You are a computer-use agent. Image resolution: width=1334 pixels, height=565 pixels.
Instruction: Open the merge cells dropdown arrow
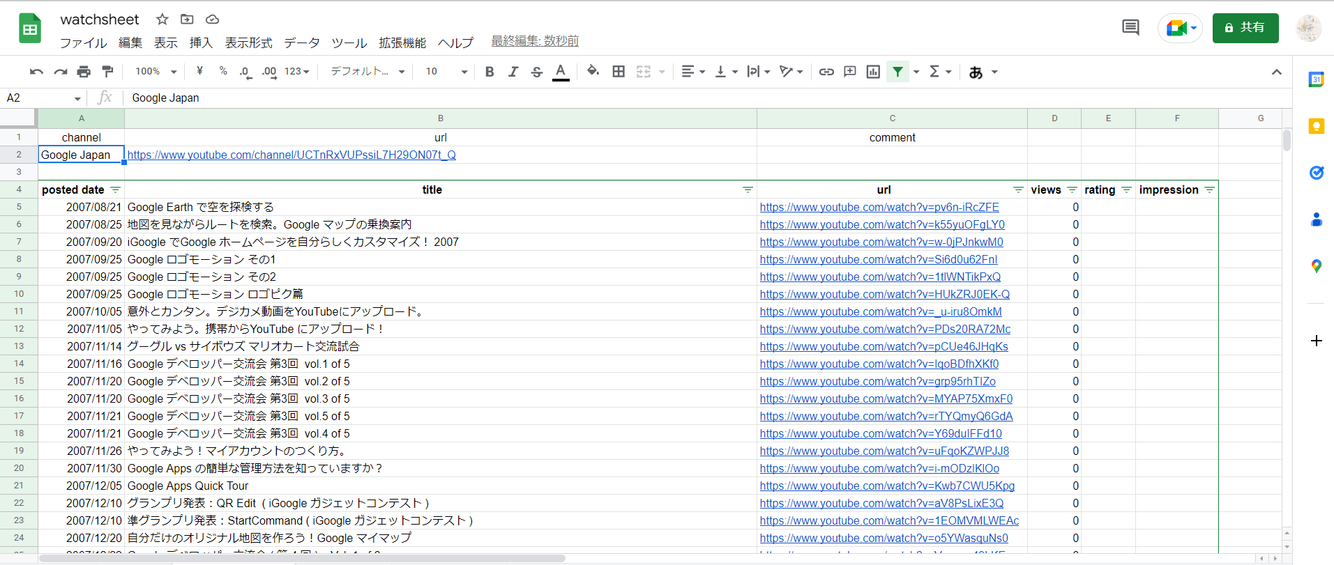pyautogui.click(x=662, y=72)
